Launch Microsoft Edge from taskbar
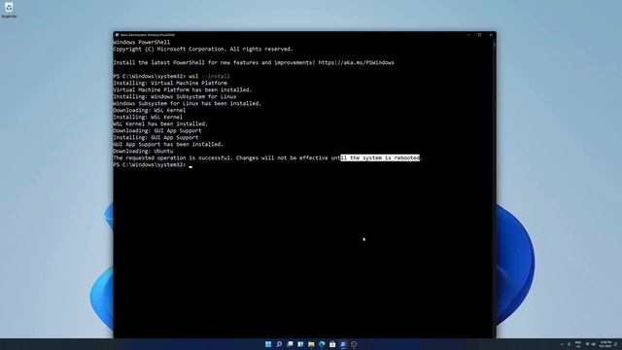The image size is (622, 350). (322, 344)
